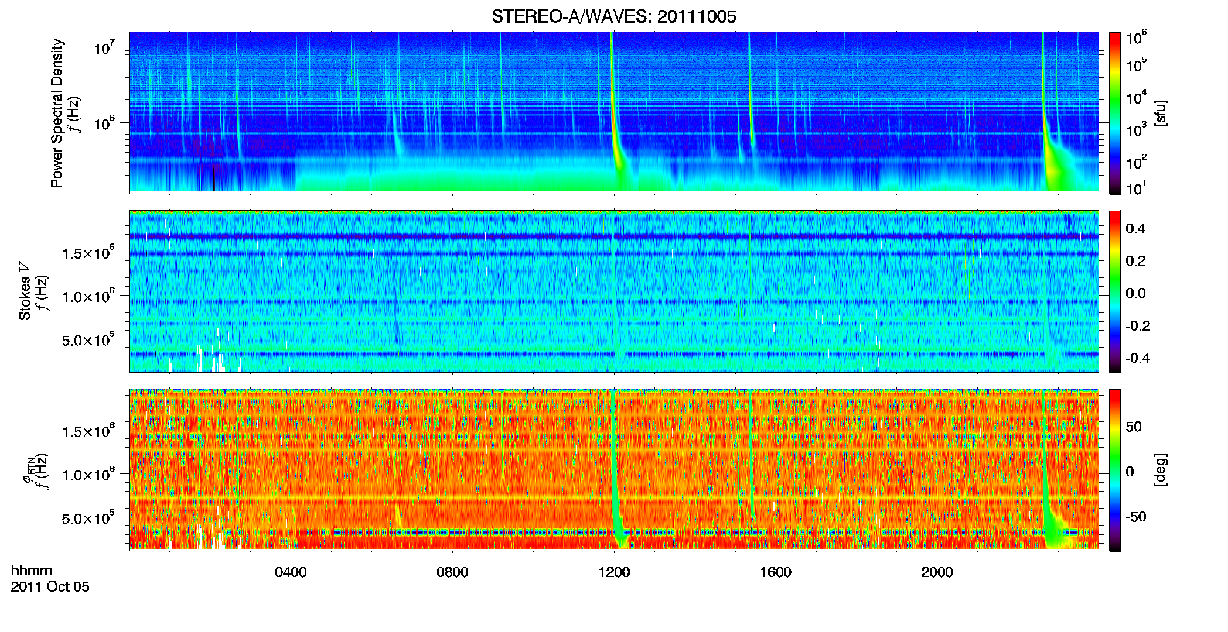Click the -50 label on degrees colorbar

(x=1135, y=517)
